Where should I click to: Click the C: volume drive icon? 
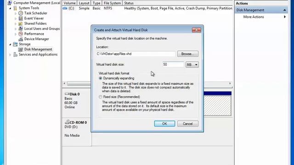coord(65,8)
